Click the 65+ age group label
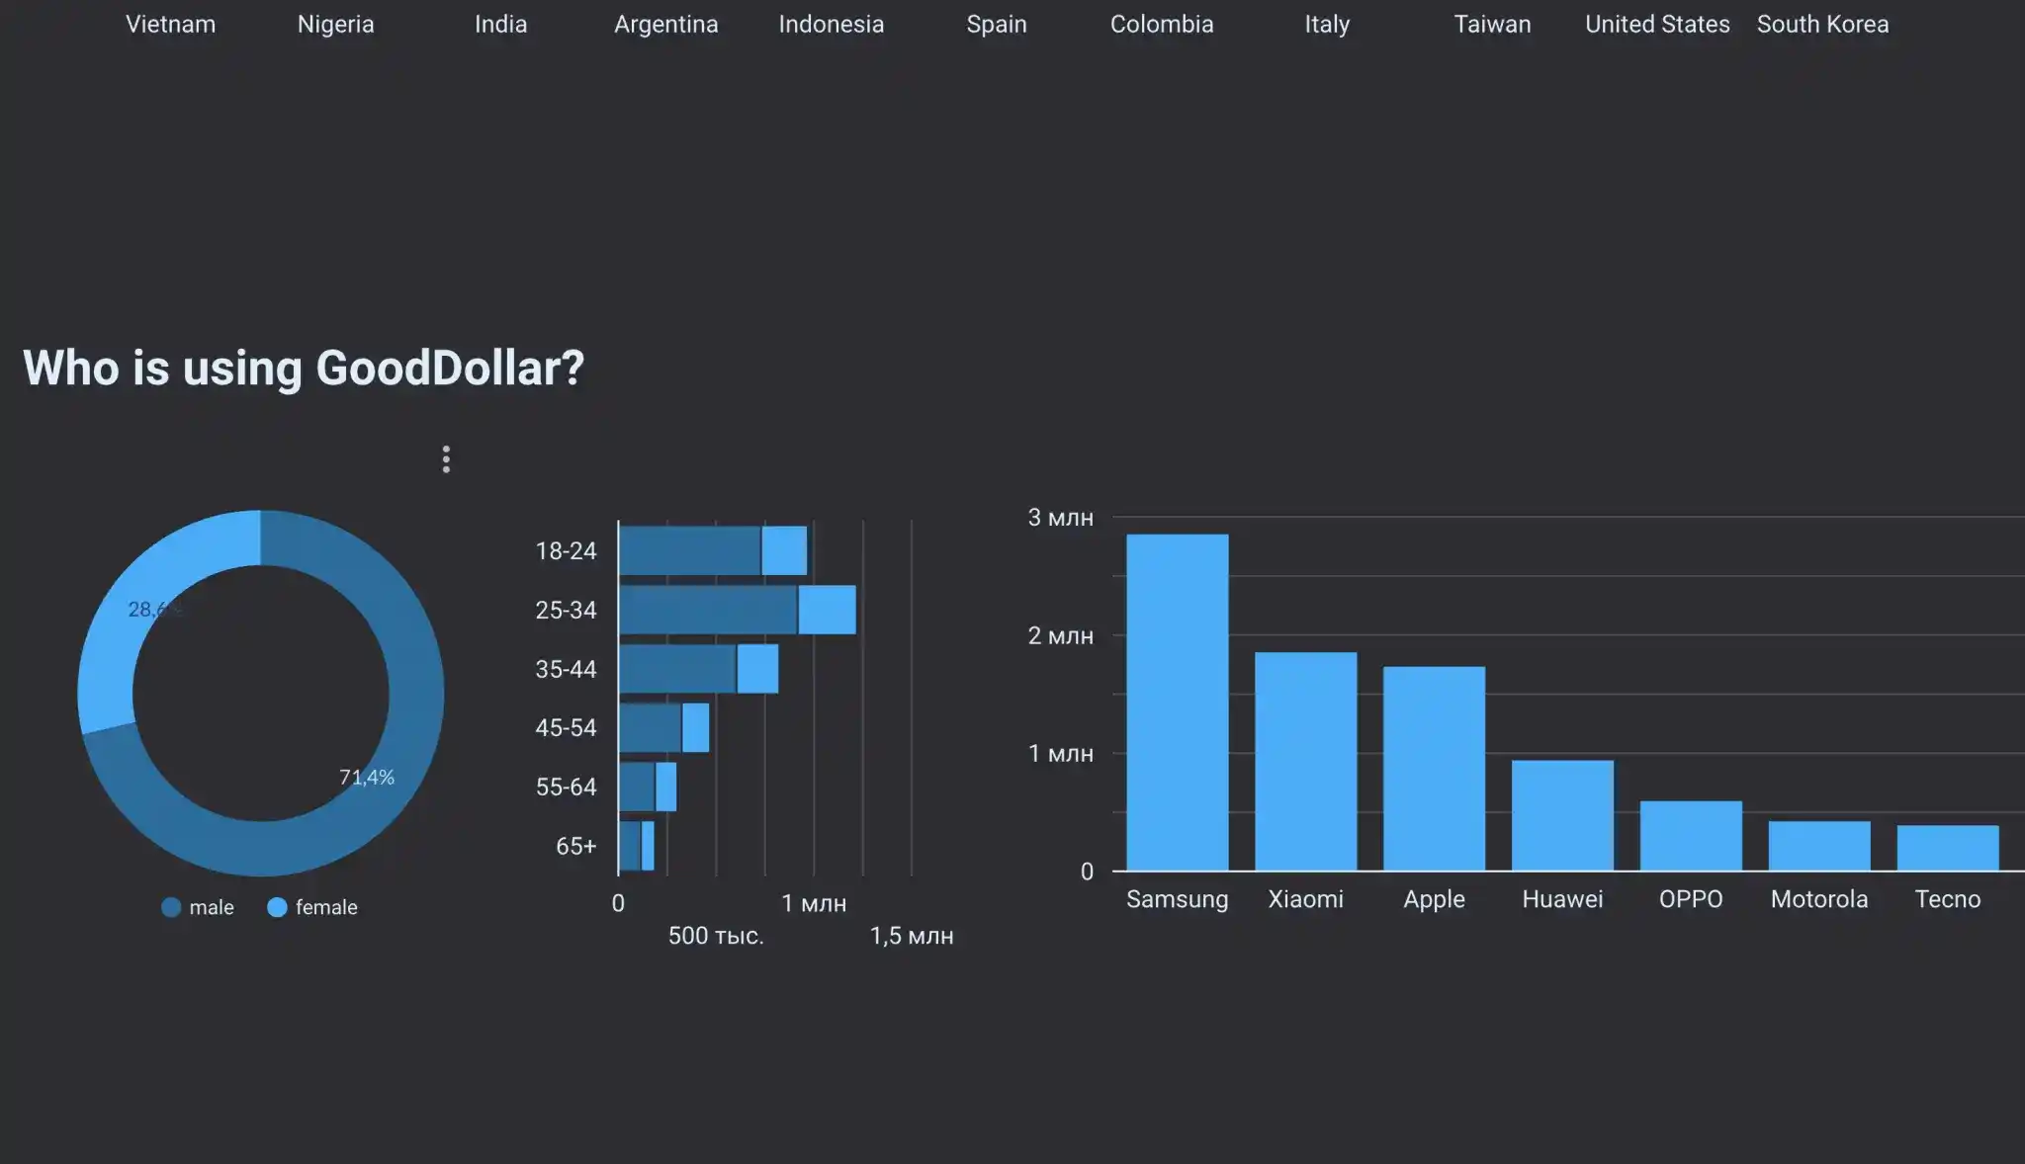Image resolution: width=2025 pixels, height=1164 pixels. click(575, 846)
